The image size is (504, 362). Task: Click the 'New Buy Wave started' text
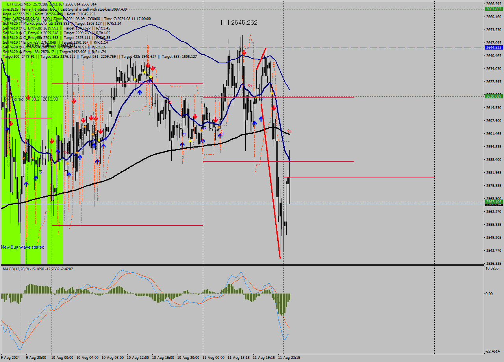(x=22, y=247)
